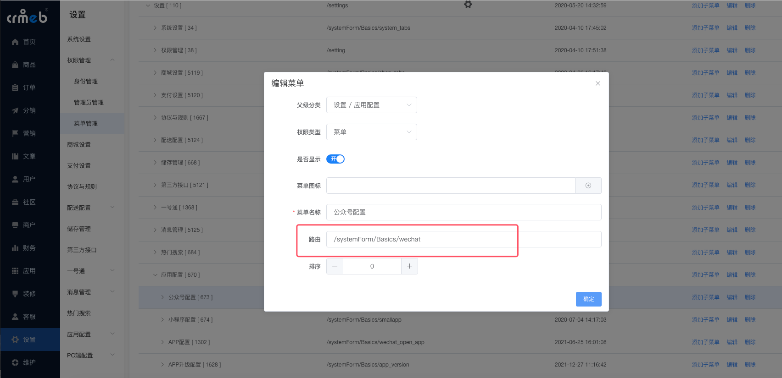Open the 商品 products icon in sidebar
The width and height of the screenshot is (782, 378).
[x=15, y=65]
